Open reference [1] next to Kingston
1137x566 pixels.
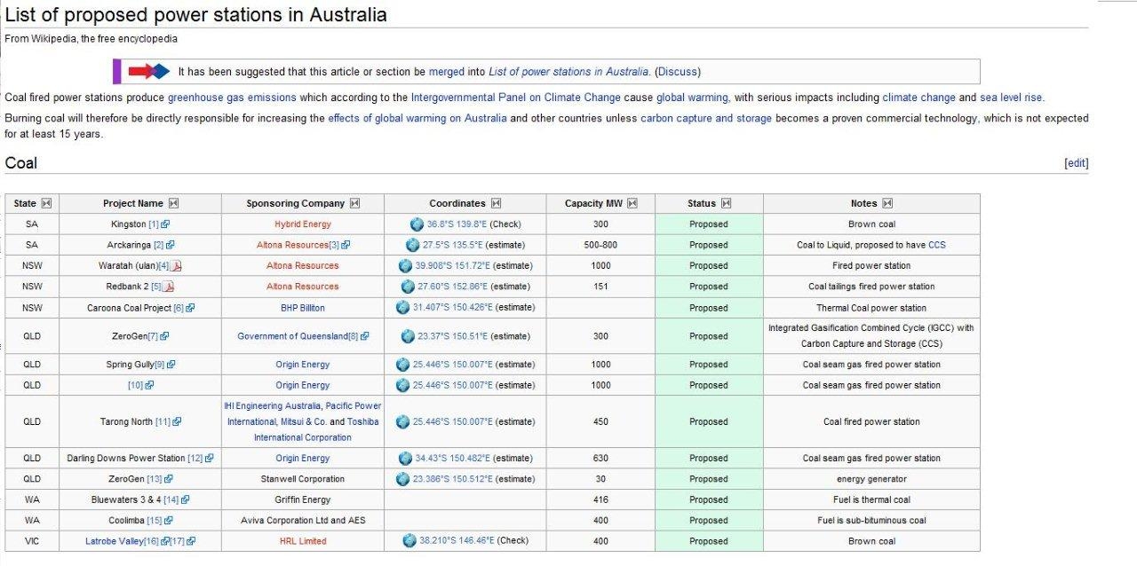[154, 224]
